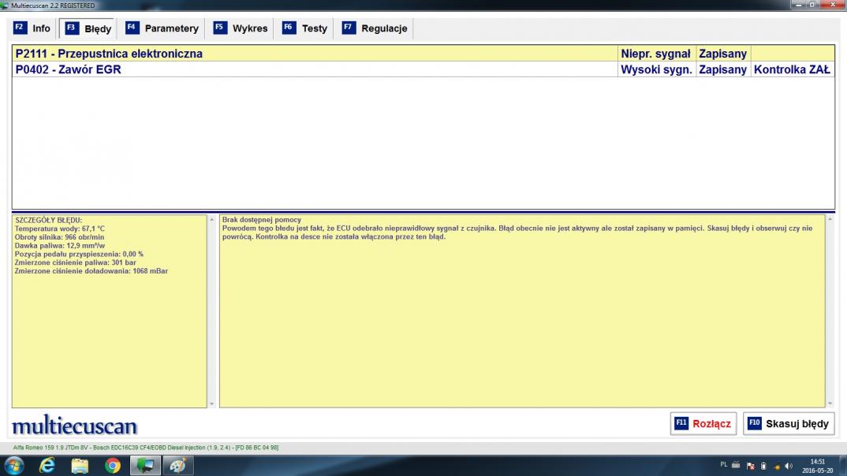Click 'Zapisany' in the P0402 row
Viewport: 847px width, 476px height.
click(722, 69)
